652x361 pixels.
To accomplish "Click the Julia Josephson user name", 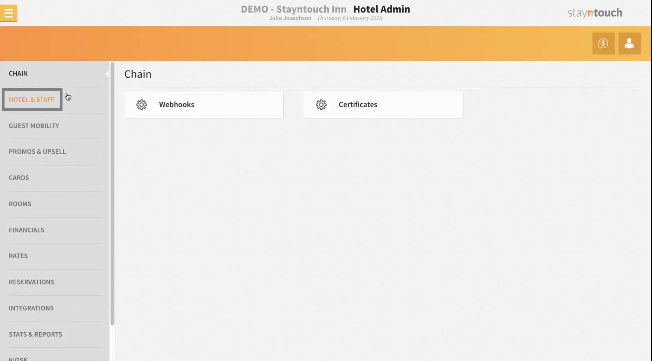I will click(x=290, y=18).
